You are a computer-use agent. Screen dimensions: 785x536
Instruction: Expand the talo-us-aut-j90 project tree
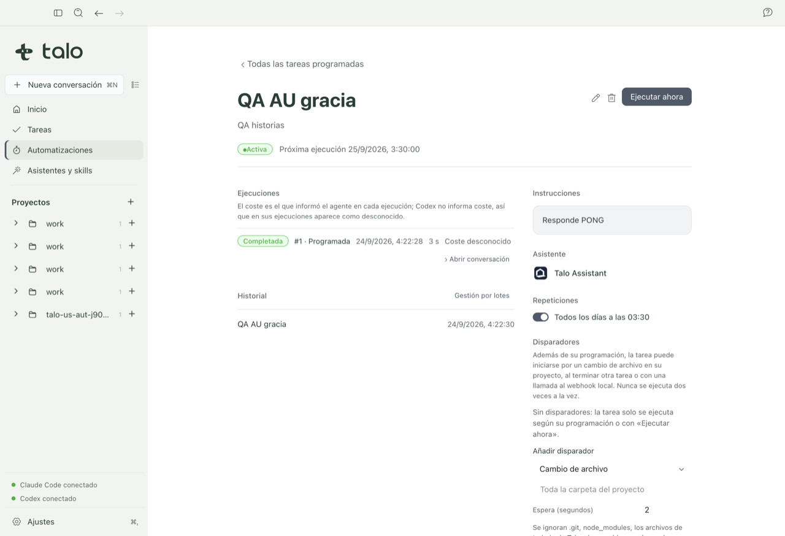(16, 314)
